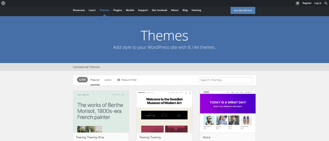Open the Commercial Themes link
This screenshot has height=141, width=329.
pos(86,67)
